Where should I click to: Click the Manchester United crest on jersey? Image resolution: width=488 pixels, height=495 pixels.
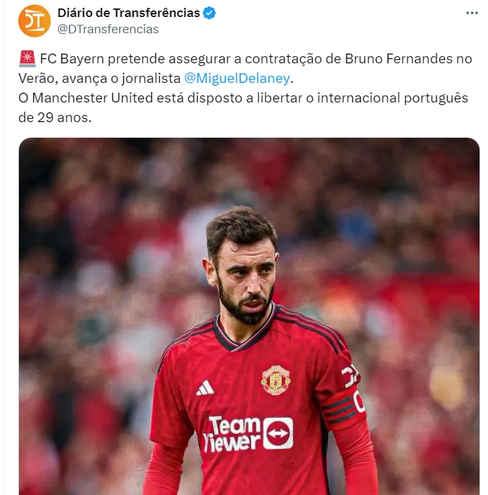(276, 380)
